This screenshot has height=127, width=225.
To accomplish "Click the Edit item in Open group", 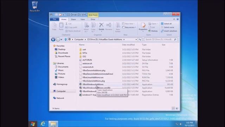I will pyautogui.click(x=152, y=28).
